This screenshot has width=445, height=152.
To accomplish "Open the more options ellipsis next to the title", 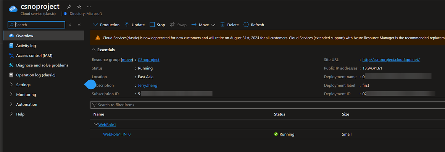I will click(89, 6).
